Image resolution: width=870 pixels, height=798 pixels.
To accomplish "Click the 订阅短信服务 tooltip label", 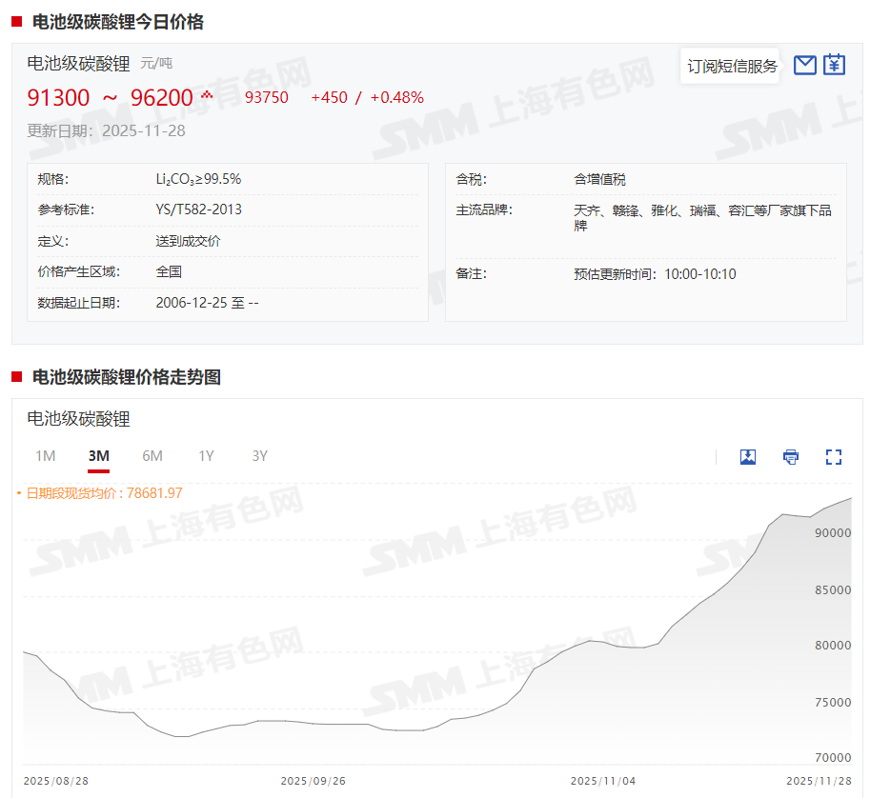I will [732, 66].
